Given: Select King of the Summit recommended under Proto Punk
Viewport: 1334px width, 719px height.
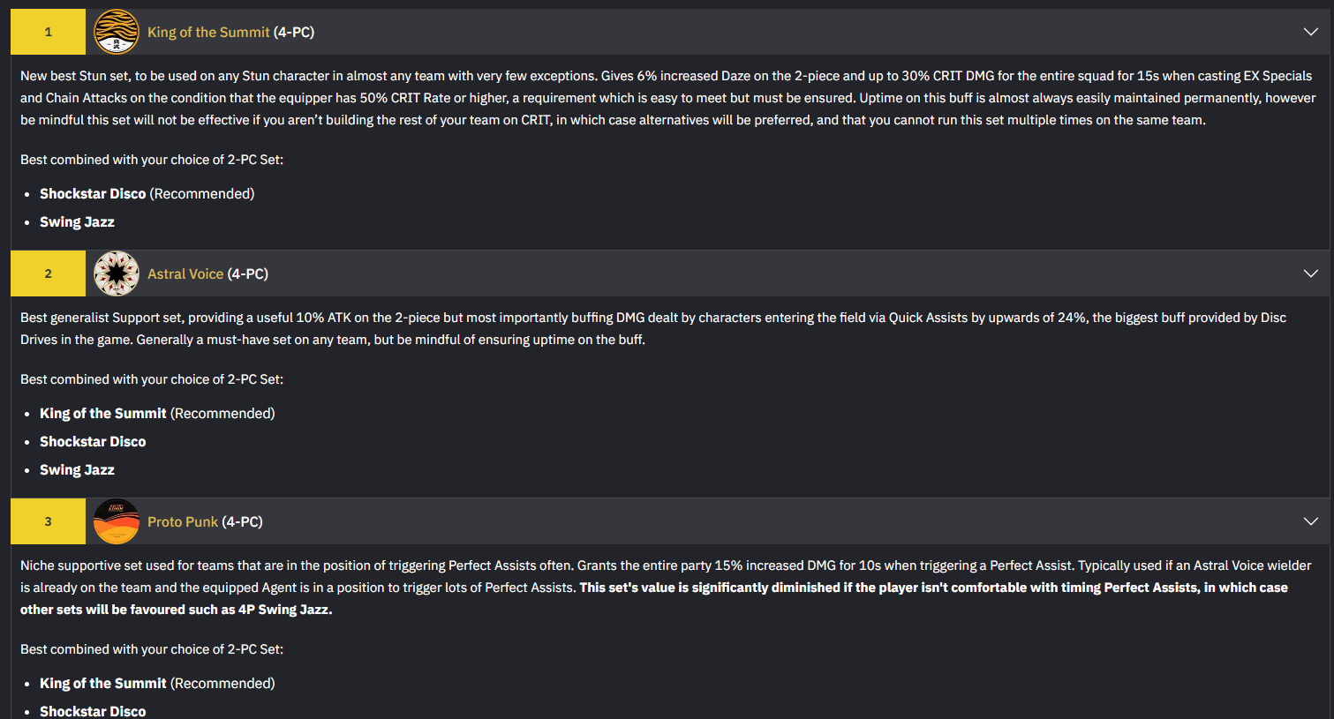Looking at the screenshot, I should (x=157, y=683).
